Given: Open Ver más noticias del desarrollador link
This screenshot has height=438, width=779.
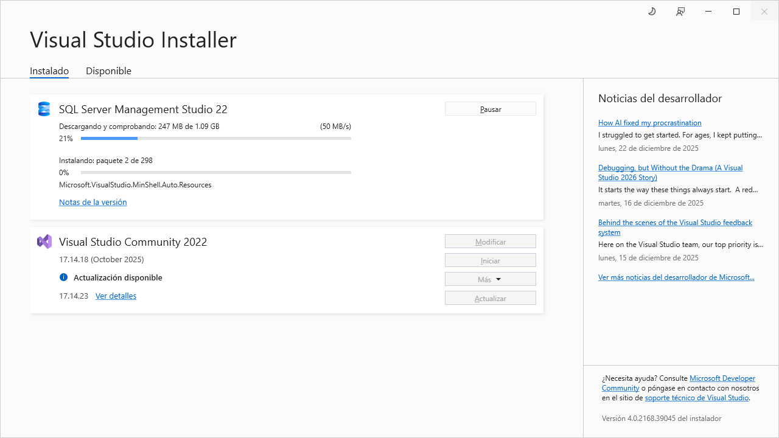Looking at the screenshot, I should click(x=676, y=277).
